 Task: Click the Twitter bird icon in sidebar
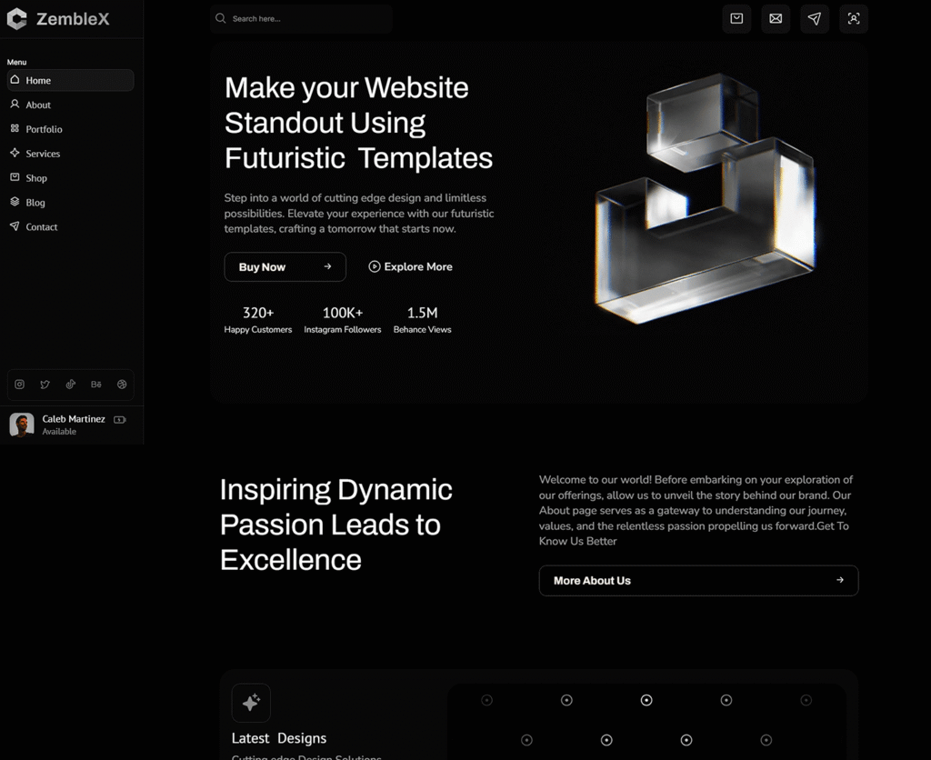(x=45, y=385)
